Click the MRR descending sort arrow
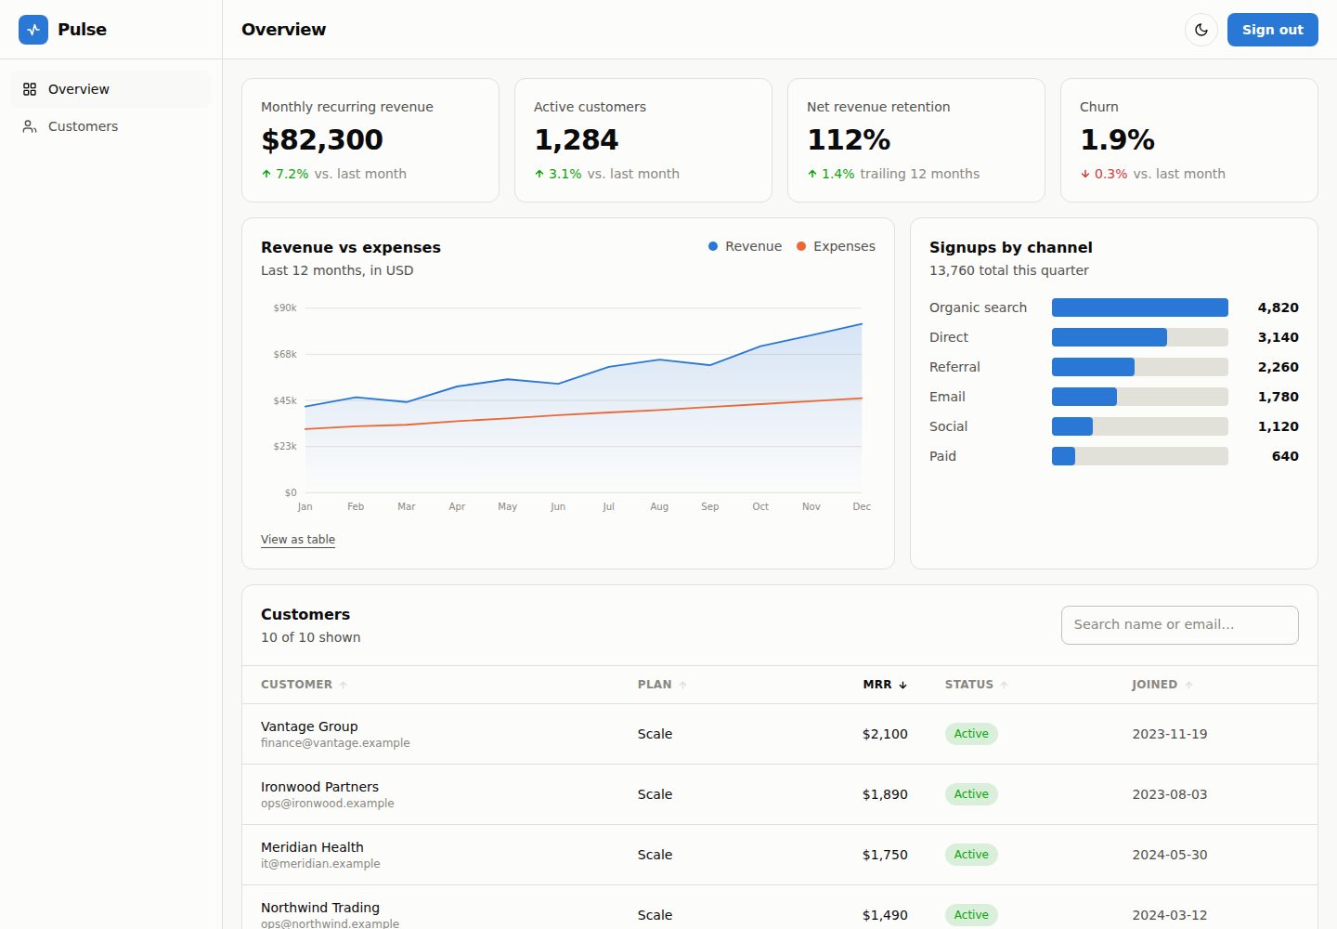 tap(902, 685)
